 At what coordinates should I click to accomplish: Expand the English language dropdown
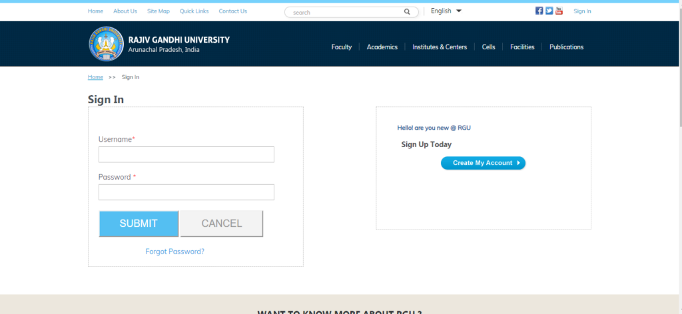(x=446, y=11)
